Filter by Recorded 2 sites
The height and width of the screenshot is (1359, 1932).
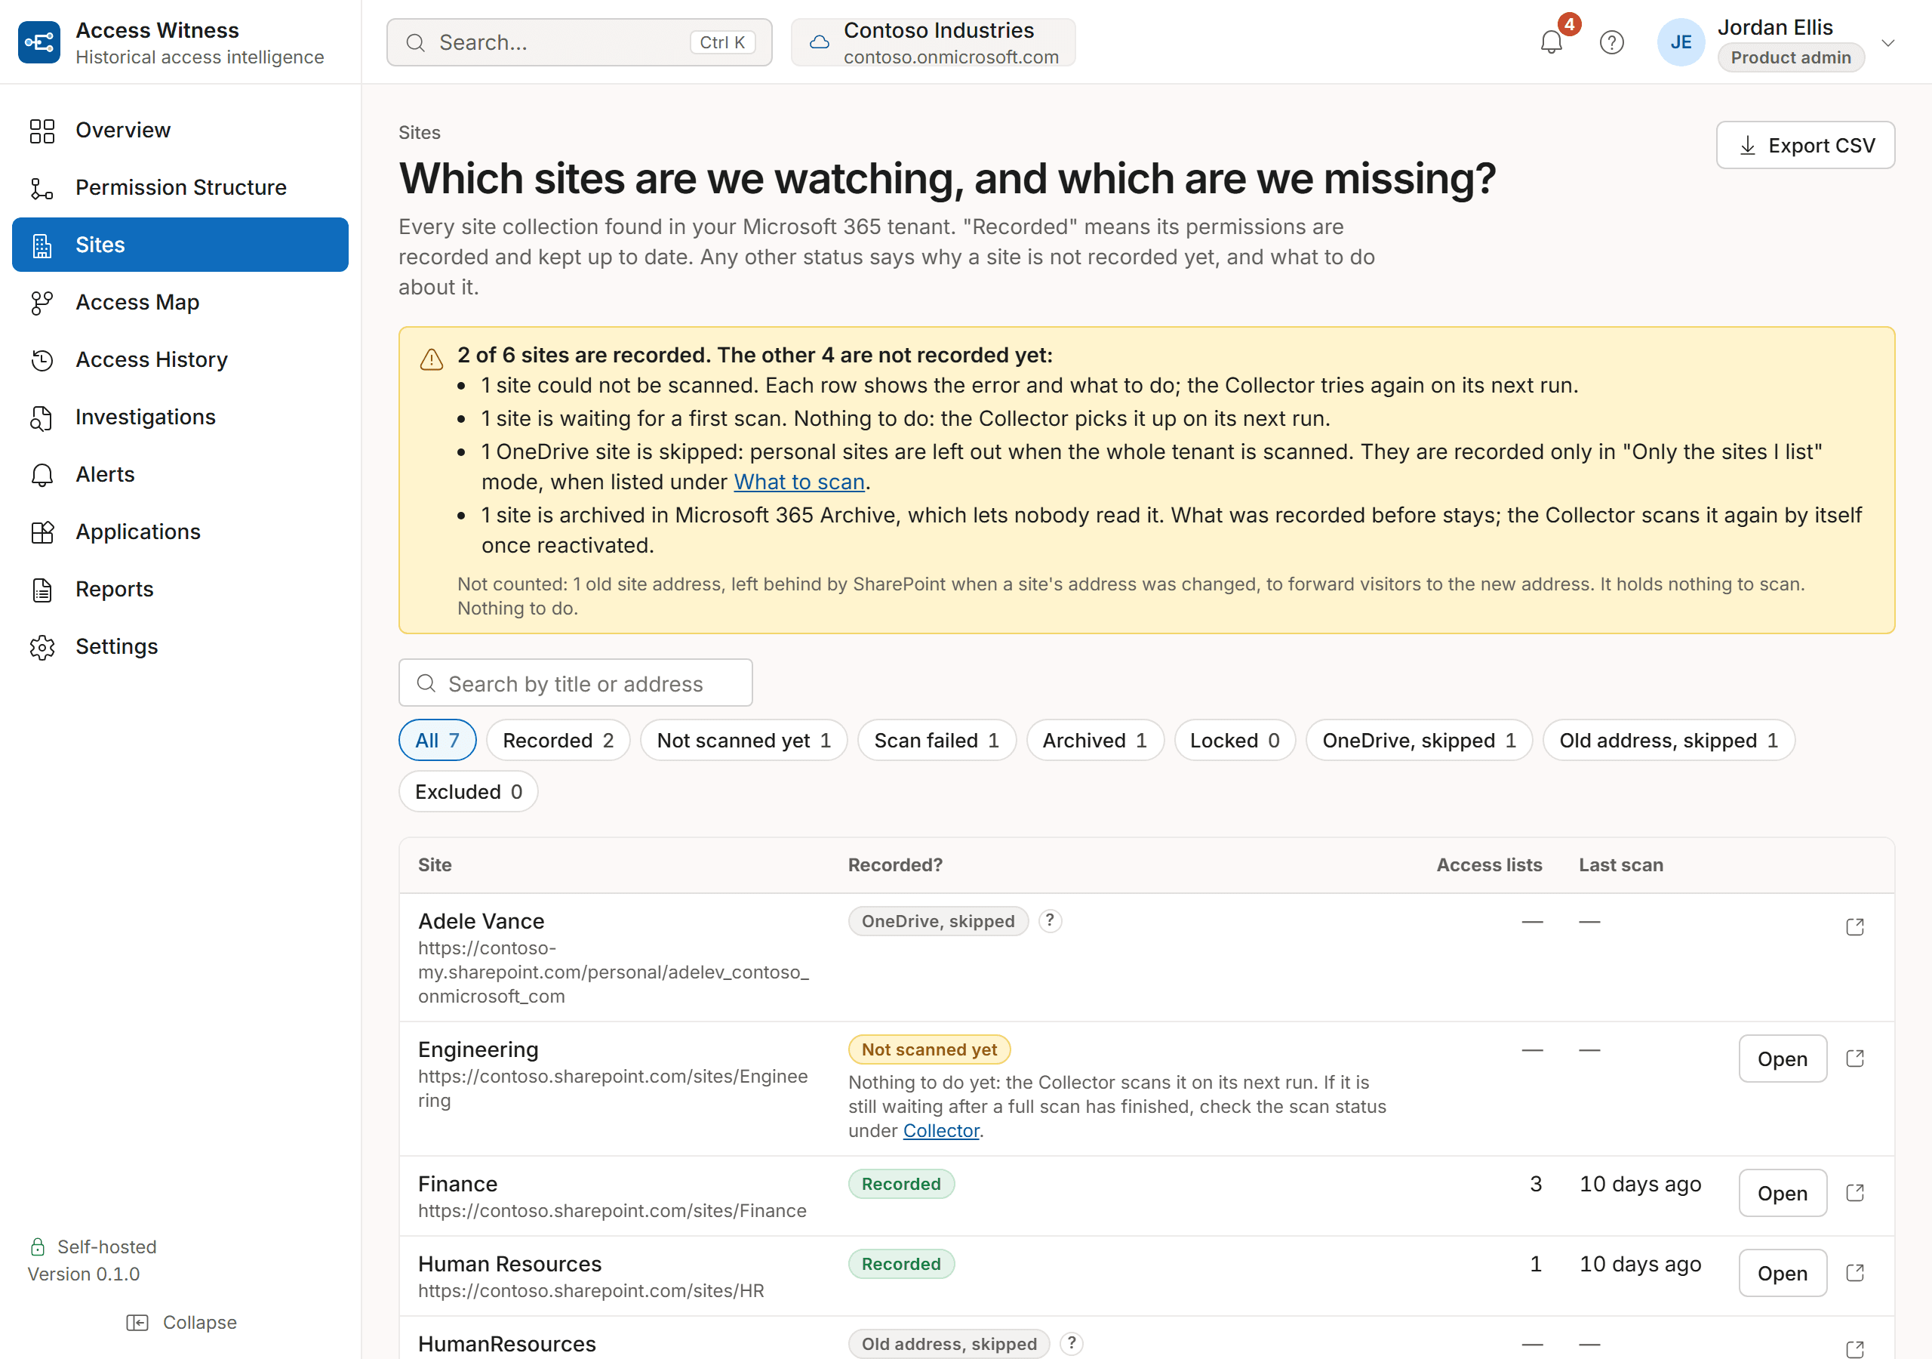(x=558, y=740)
